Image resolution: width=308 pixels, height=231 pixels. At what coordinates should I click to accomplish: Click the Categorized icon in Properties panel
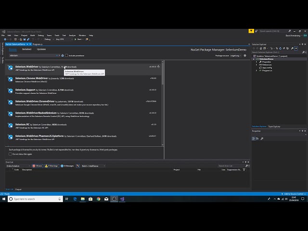pos(254,139)
